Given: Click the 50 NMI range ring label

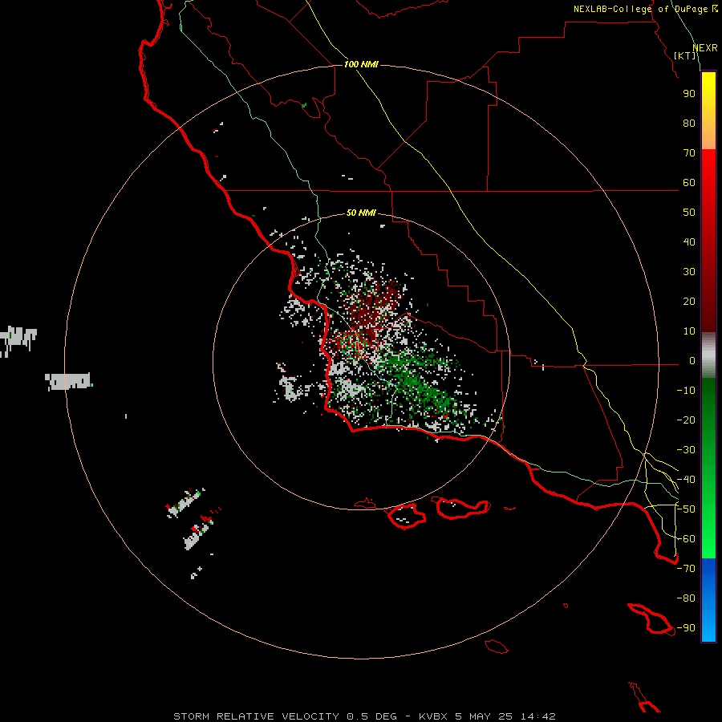Looking at the screenshot, I should [x=361, y=213].
